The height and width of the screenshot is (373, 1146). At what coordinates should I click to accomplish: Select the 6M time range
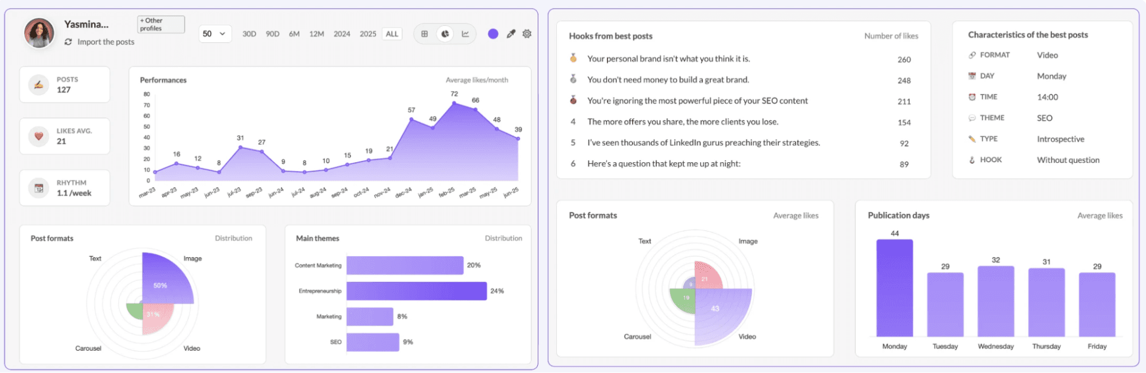pos(294,34)
